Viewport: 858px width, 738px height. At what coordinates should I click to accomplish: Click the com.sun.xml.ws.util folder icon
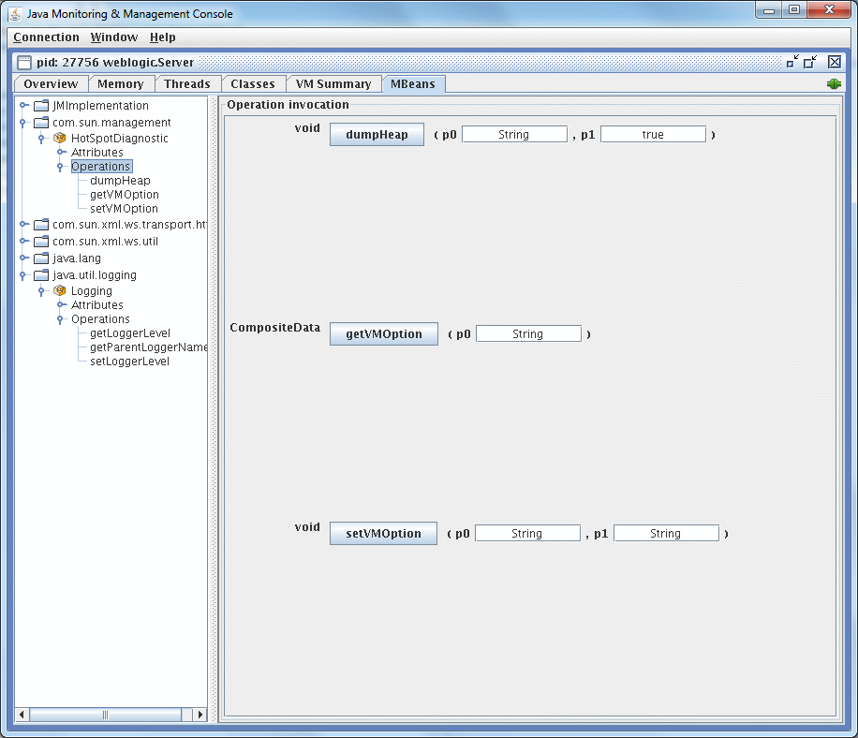point(39,241)
